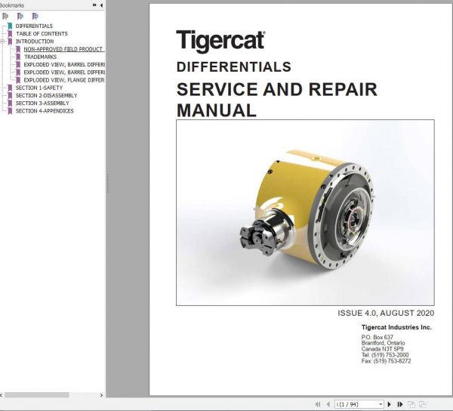Select the INTRODUCTION bookmark
The image size is (453, 411).
coord(35,42)
